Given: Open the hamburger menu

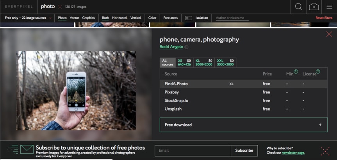Looking at the screenshot, I should pos(329,7).
